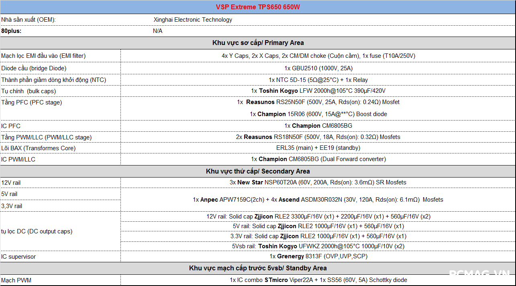
Task: Click the NTC 5D-15 relay cell
Action: pyautogui.click(x=318, y=80)
